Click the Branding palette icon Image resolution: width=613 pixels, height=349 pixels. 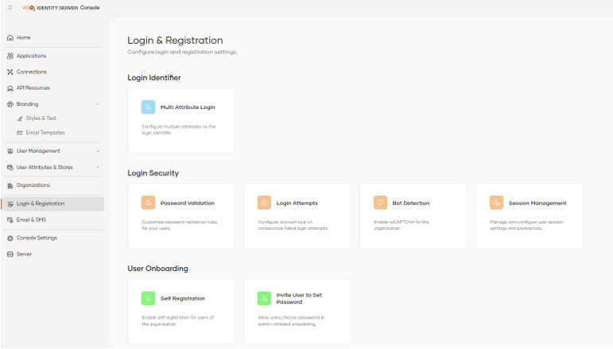10,104
